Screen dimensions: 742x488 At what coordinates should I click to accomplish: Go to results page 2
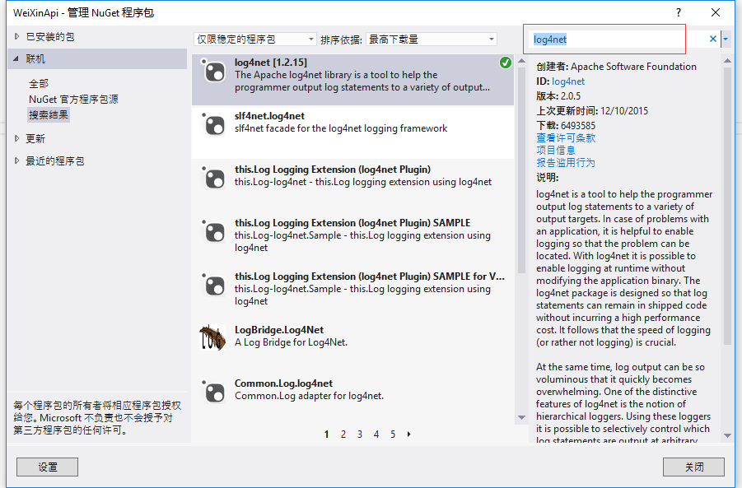(343, 434)
